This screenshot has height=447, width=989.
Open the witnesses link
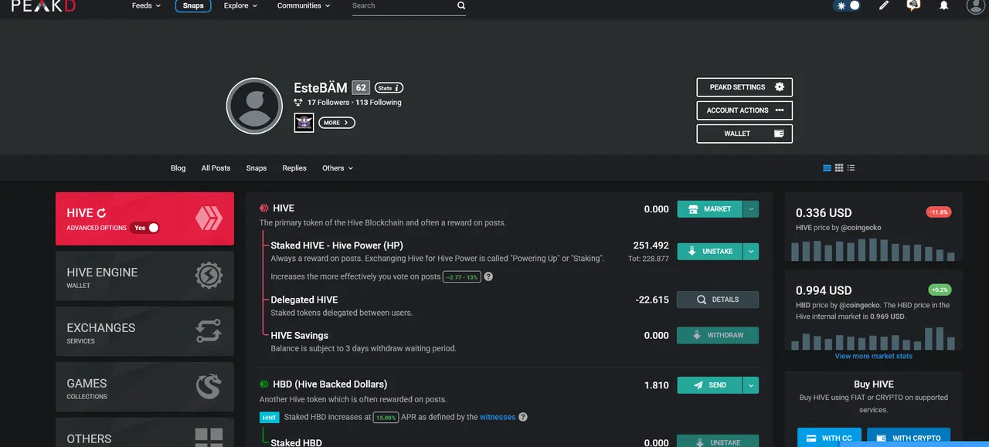pos(498,417)
